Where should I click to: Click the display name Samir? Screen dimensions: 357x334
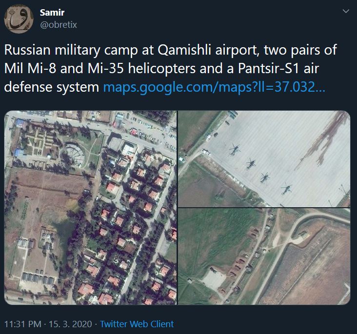click(x=52, y=13)
